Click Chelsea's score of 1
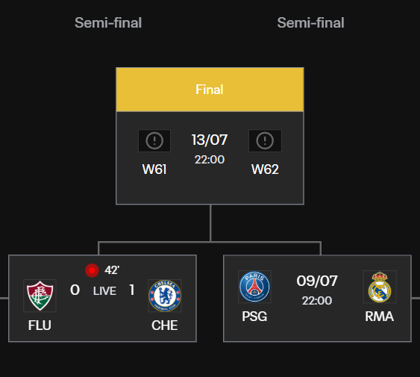 coord(132,290)
